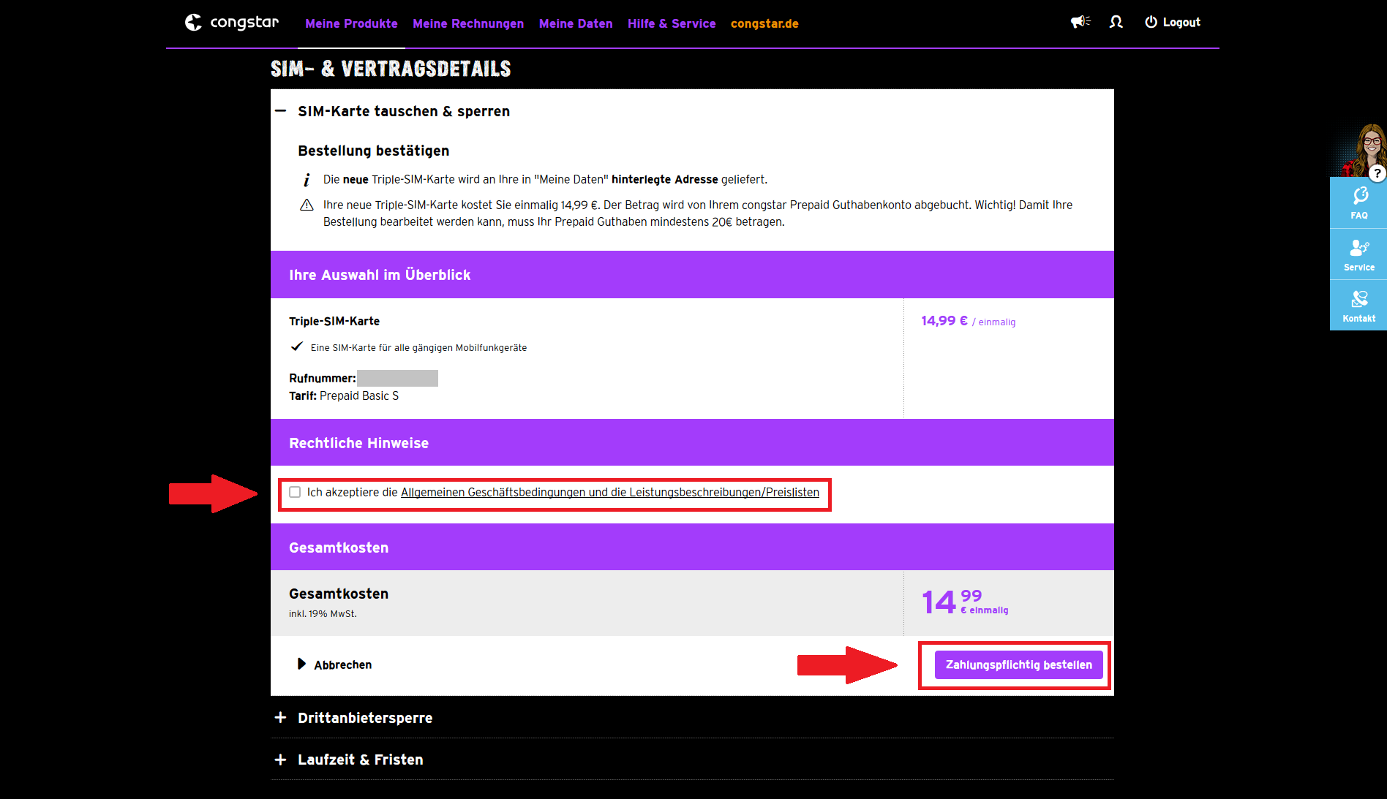Viewport: 1387px width, 799px height.
Task: Click the greyed-out Rufnummer field
Action: point(397,378)
